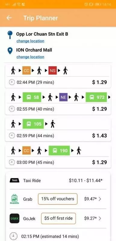This screenshot has width=116, height=241.
Task: Tap the red NS line badge
Action: click(52, 70)
